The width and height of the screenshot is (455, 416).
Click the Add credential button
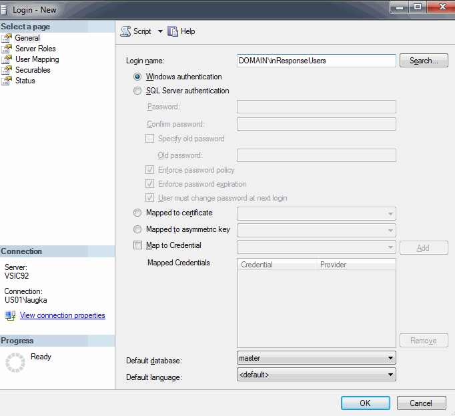(x=424, y=248)
